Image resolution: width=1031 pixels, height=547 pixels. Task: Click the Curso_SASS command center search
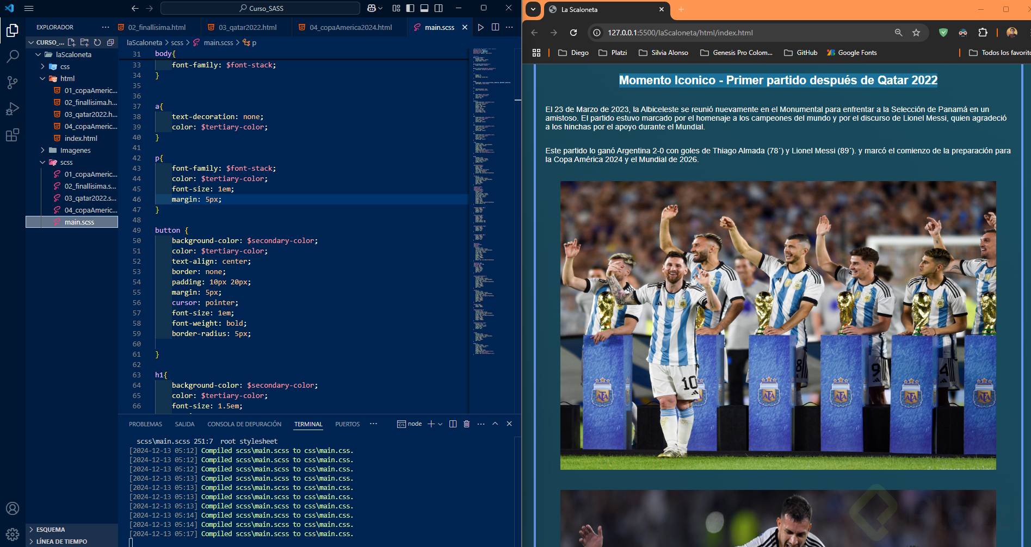pyautogui.click(x=260, y=8)
